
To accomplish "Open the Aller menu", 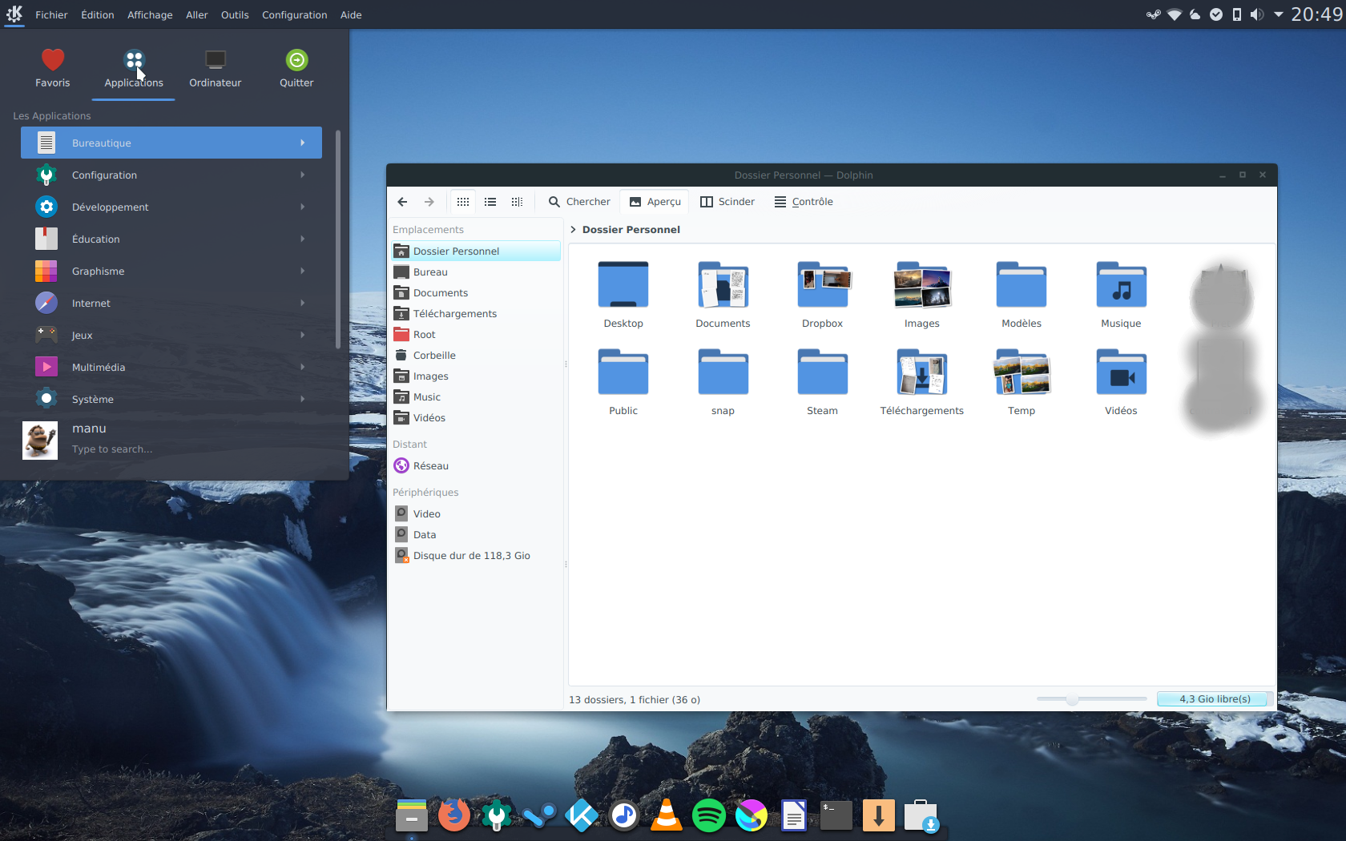I will point(197,14).
